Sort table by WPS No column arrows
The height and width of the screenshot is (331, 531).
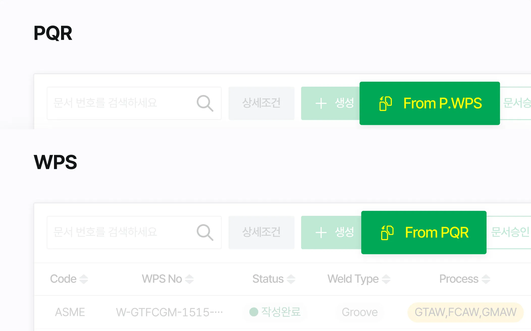(x=189, y=279)
